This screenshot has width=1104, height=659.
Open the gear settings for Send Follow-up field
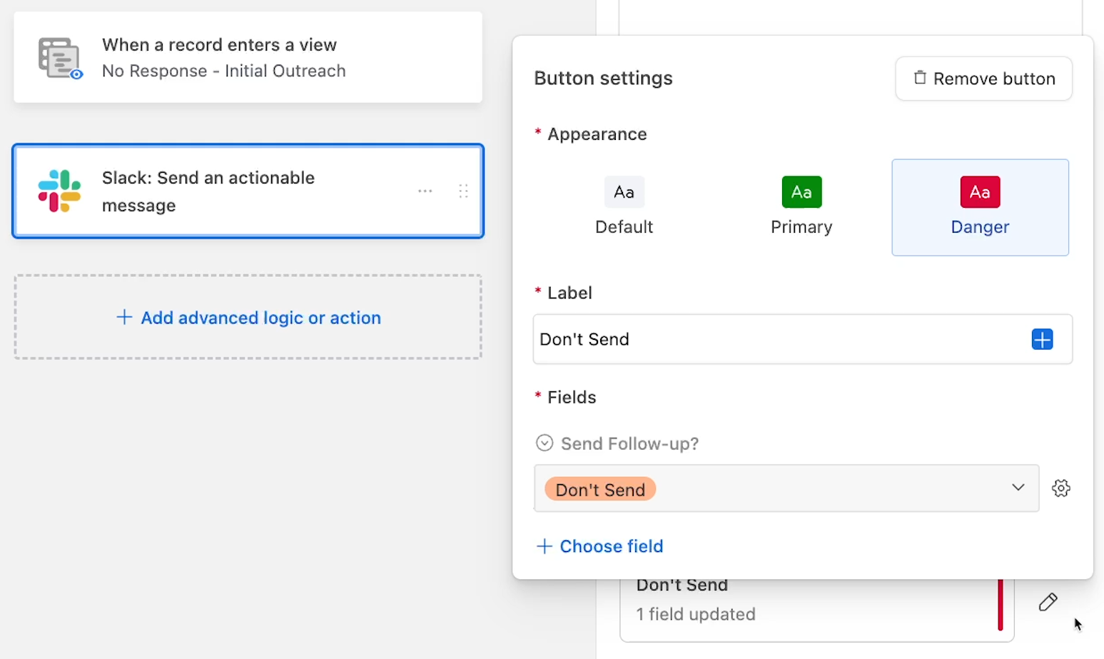tap(1061, 488)
